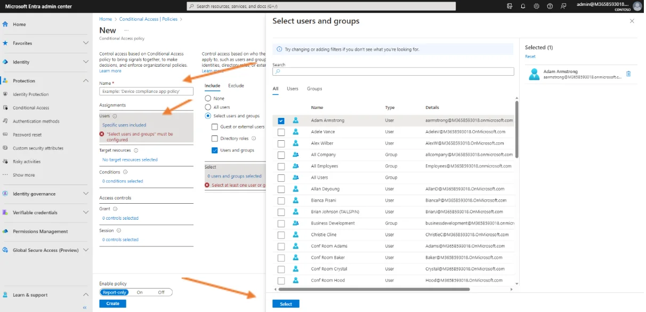
Task: Click the help question mark icon
Action: (550, 6)
